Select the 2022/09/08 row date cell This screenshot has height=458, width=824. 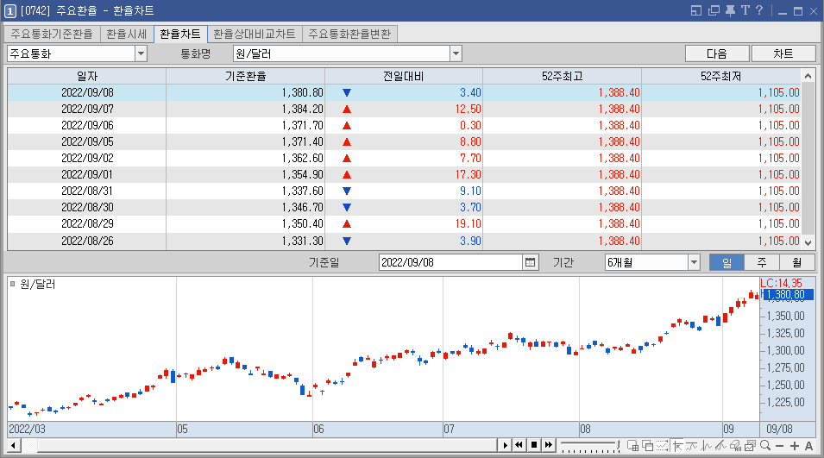(86, 92)
